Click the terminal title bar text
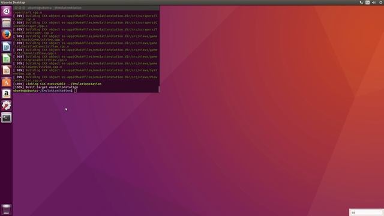The width and height of the screenshot is (384, 216). click(x=55, y=8)
